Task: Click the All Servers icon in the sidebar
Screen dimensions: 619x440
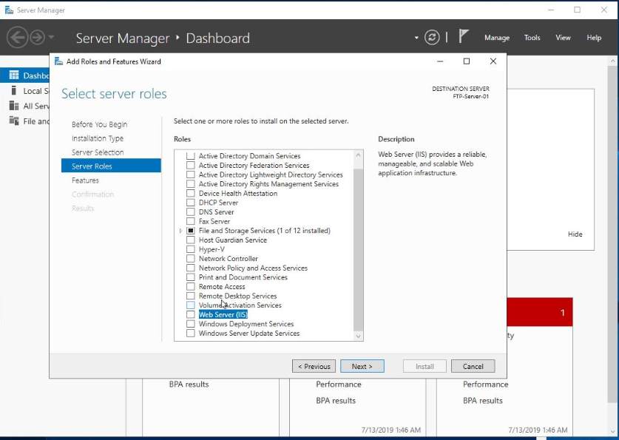Action: (14, 106)
